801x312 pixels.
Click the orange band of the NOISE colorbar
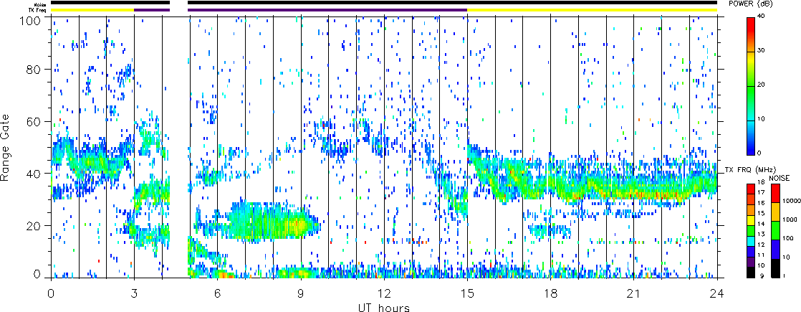pos(777,212)
